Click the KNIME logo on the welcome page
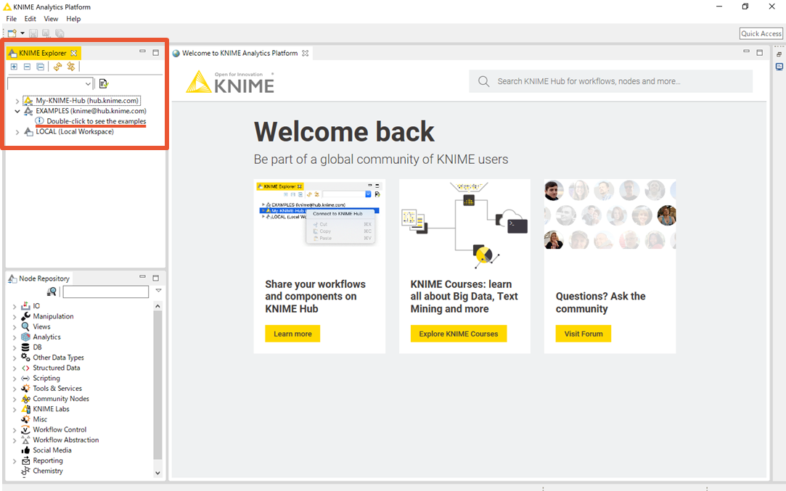Image resolution: width=786 pixels, height=491 pixels. [x=231, y=82]
